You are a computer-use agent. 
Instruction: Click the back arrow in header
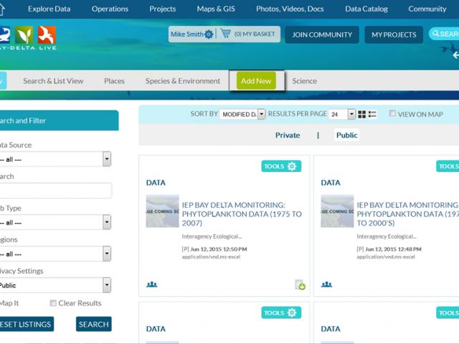click(455, 55)
